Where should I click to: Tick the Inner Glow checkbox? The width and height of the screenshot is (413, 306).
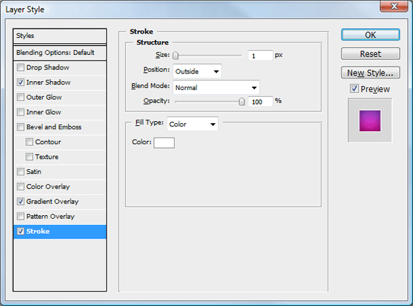(21, 112)
